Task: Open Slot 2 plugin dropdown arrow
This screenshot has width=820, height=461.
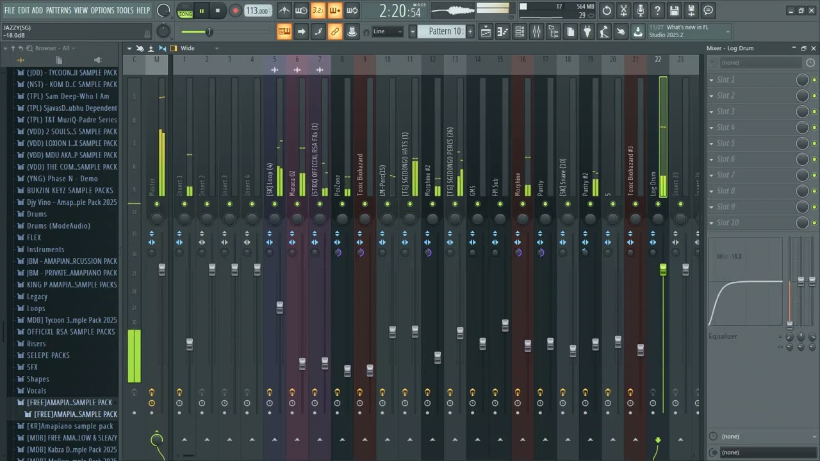Action: pos(711,96)
